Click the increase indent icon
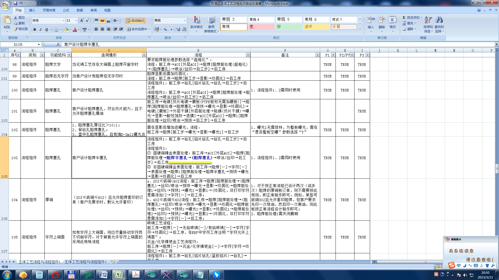This screenshot has height=280, width=499. [x=121, y=29]
